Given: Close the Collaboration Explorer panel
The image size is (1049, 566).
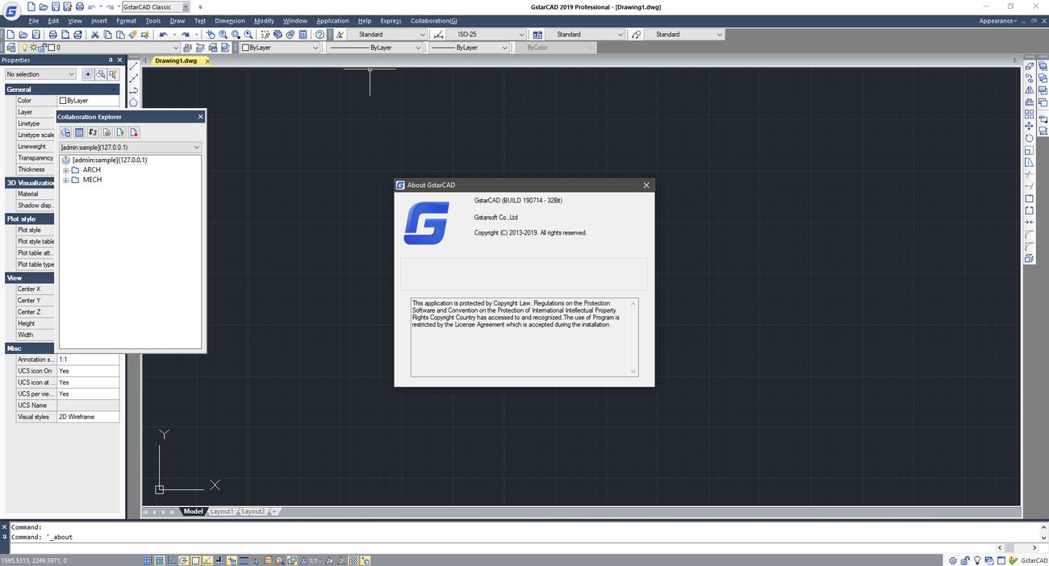Looking at the screenshot, I should [200, 116].
